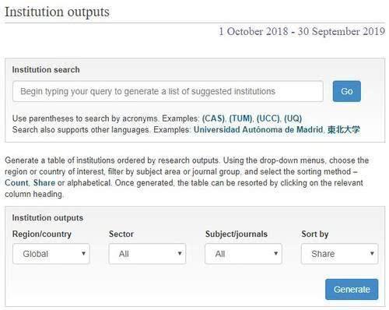The height and width of the screenshot is (310, 389).
Task: Click the Region/country dropdown arrow
Action: [x=83, y=253]
